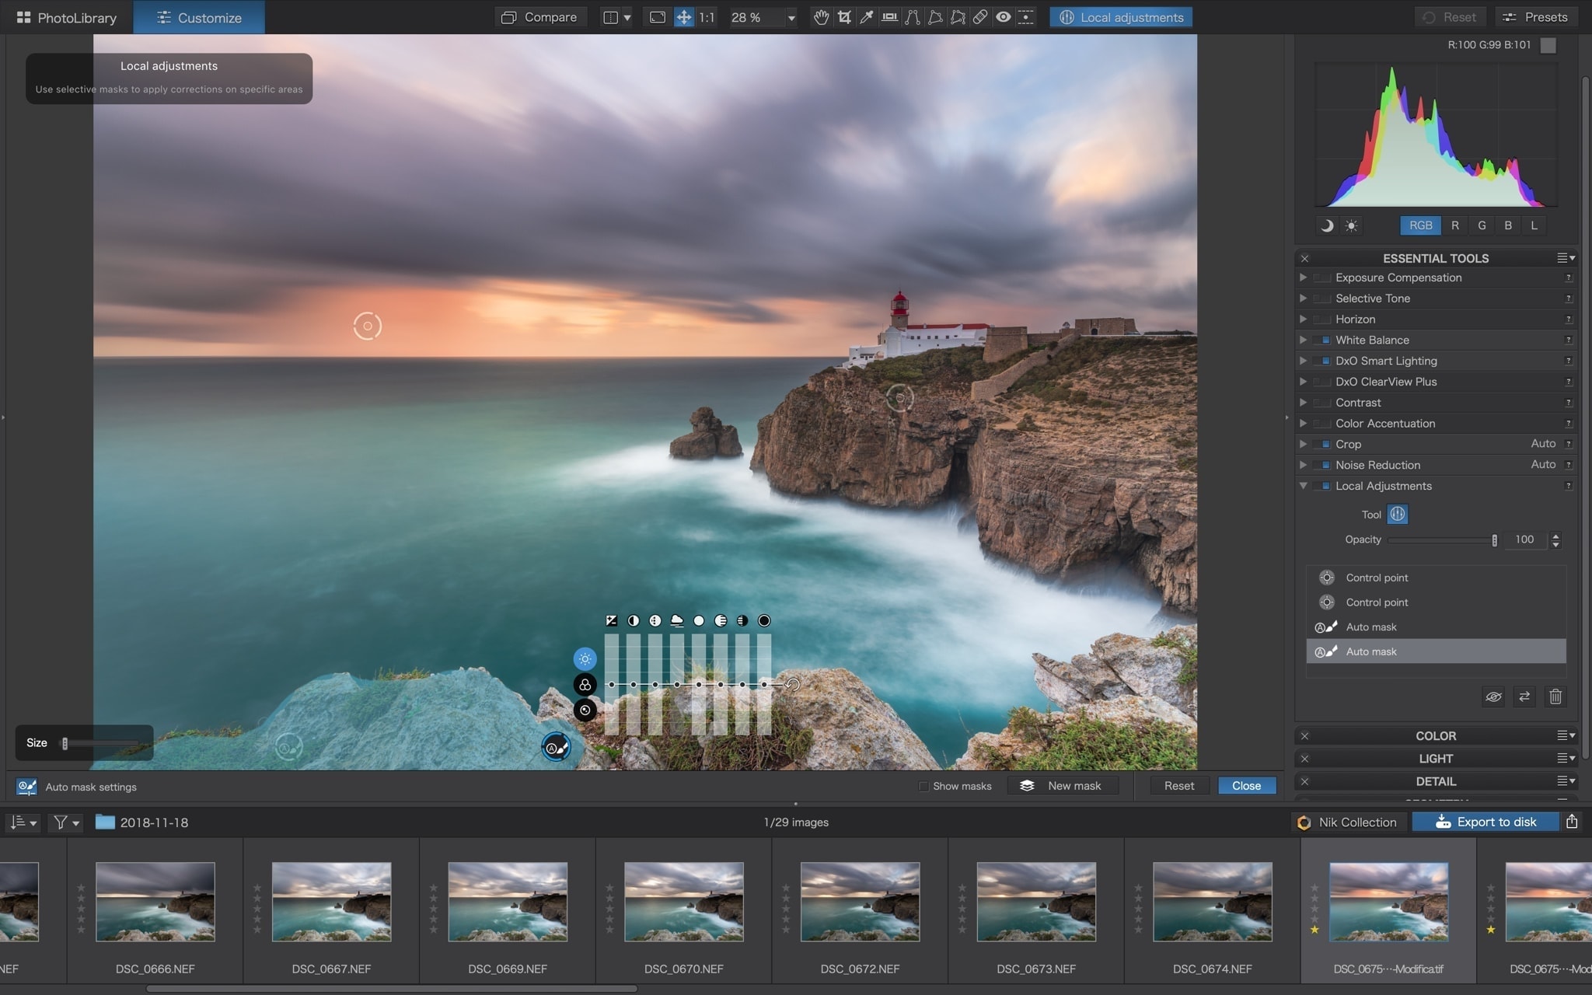Activate the Repair bandage tool
Screen dimensions: 1592x995
pos(981,17)
